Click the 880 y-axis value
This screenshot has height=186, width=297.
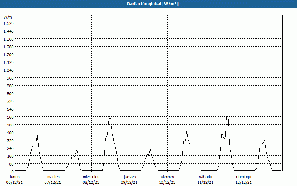(11, 86)
